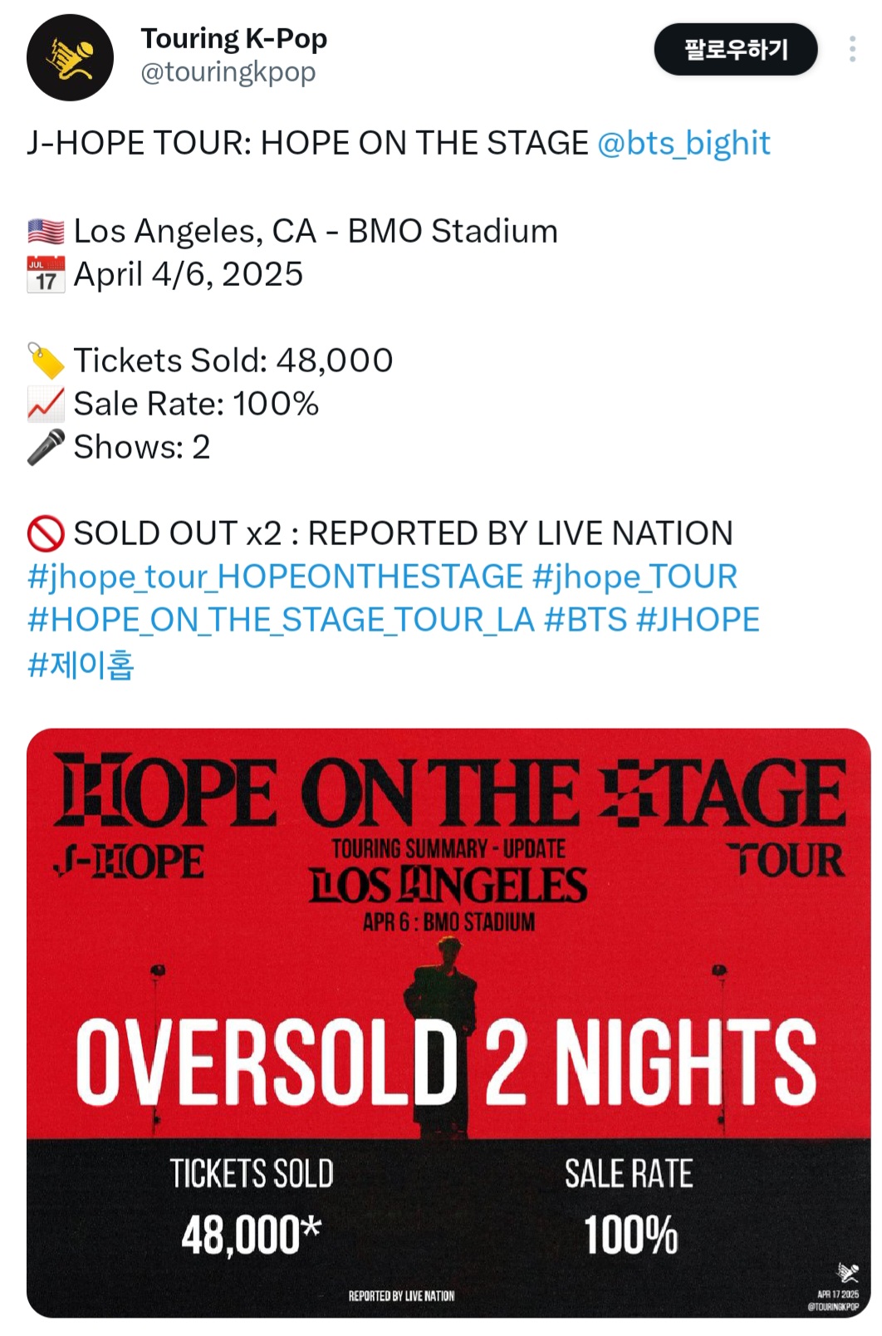Open the three-dot more options menu
Viewport: 882px width, 1336px height.
(852, 49)
